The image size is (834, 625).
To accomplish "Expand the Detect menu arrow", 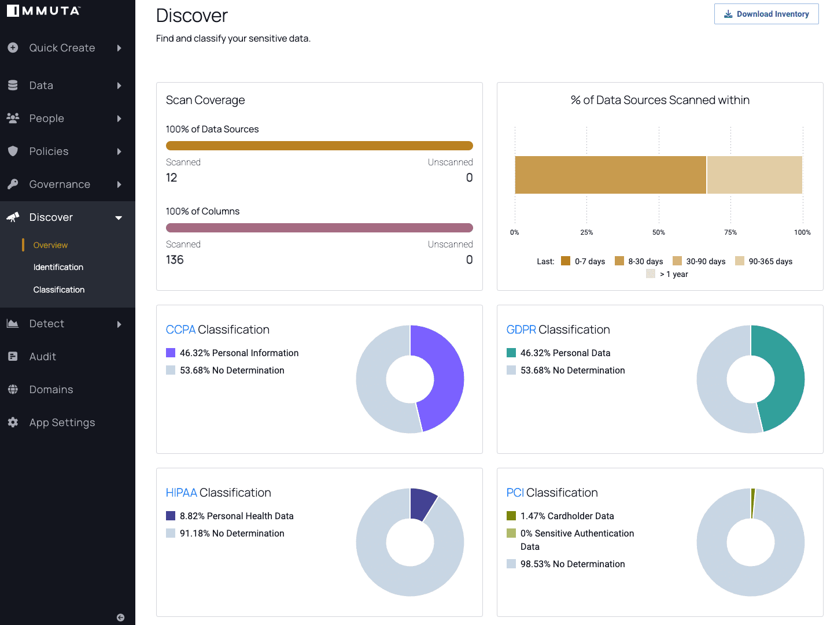I will (x=119, y=324).
